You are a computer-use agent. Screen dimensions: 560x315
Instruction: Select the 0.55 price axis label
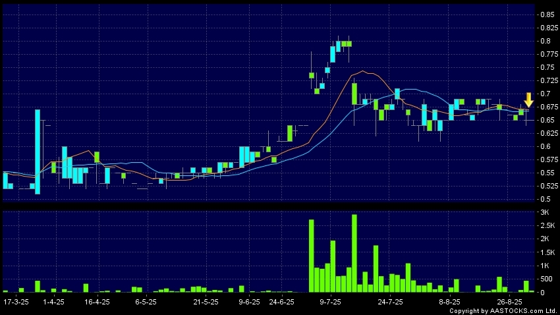point(547,173)
